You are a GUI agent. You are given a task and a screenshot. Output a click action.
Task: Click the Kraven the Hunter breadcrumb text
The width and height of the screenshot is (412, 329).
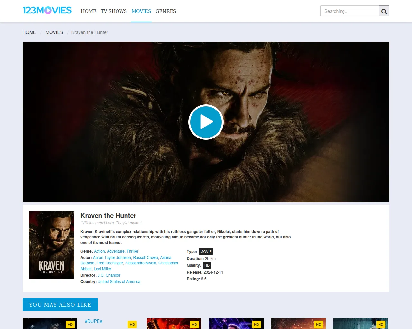[x=89, y=32]
